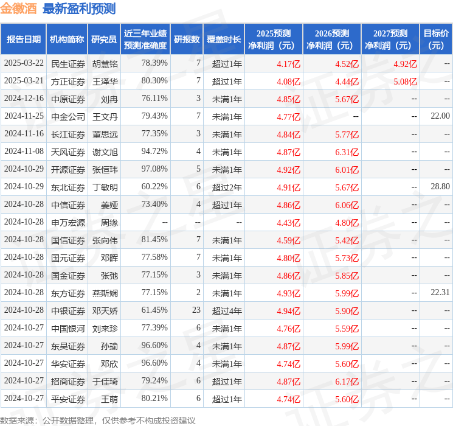Image resolution: width=453 pixels, height=426 pixels.
Task: Select the 中信证券 institution cell
Action: click(68, 204)
